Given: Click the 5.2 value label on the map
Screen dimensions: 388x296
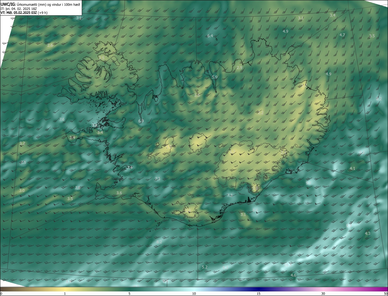Looking at the screenshot, I should [205, 267].
